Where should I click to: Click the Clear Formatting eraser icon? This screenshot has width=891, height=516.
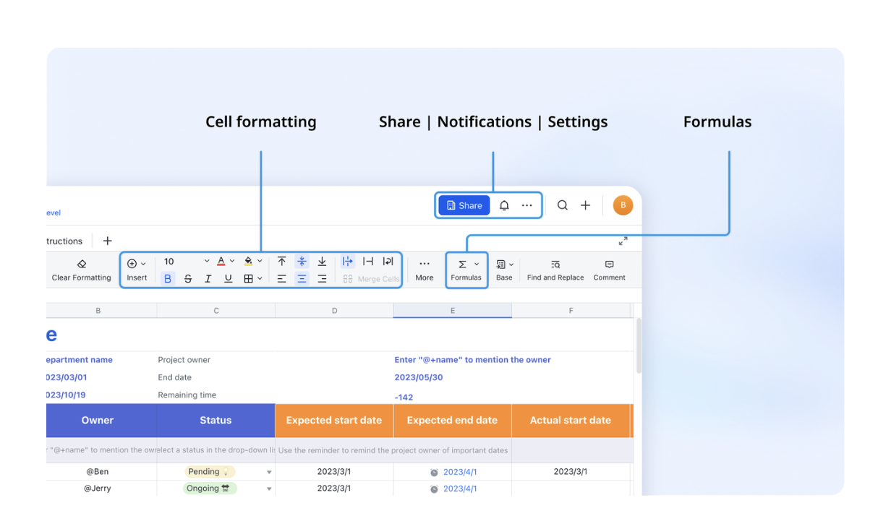(81, 264)
